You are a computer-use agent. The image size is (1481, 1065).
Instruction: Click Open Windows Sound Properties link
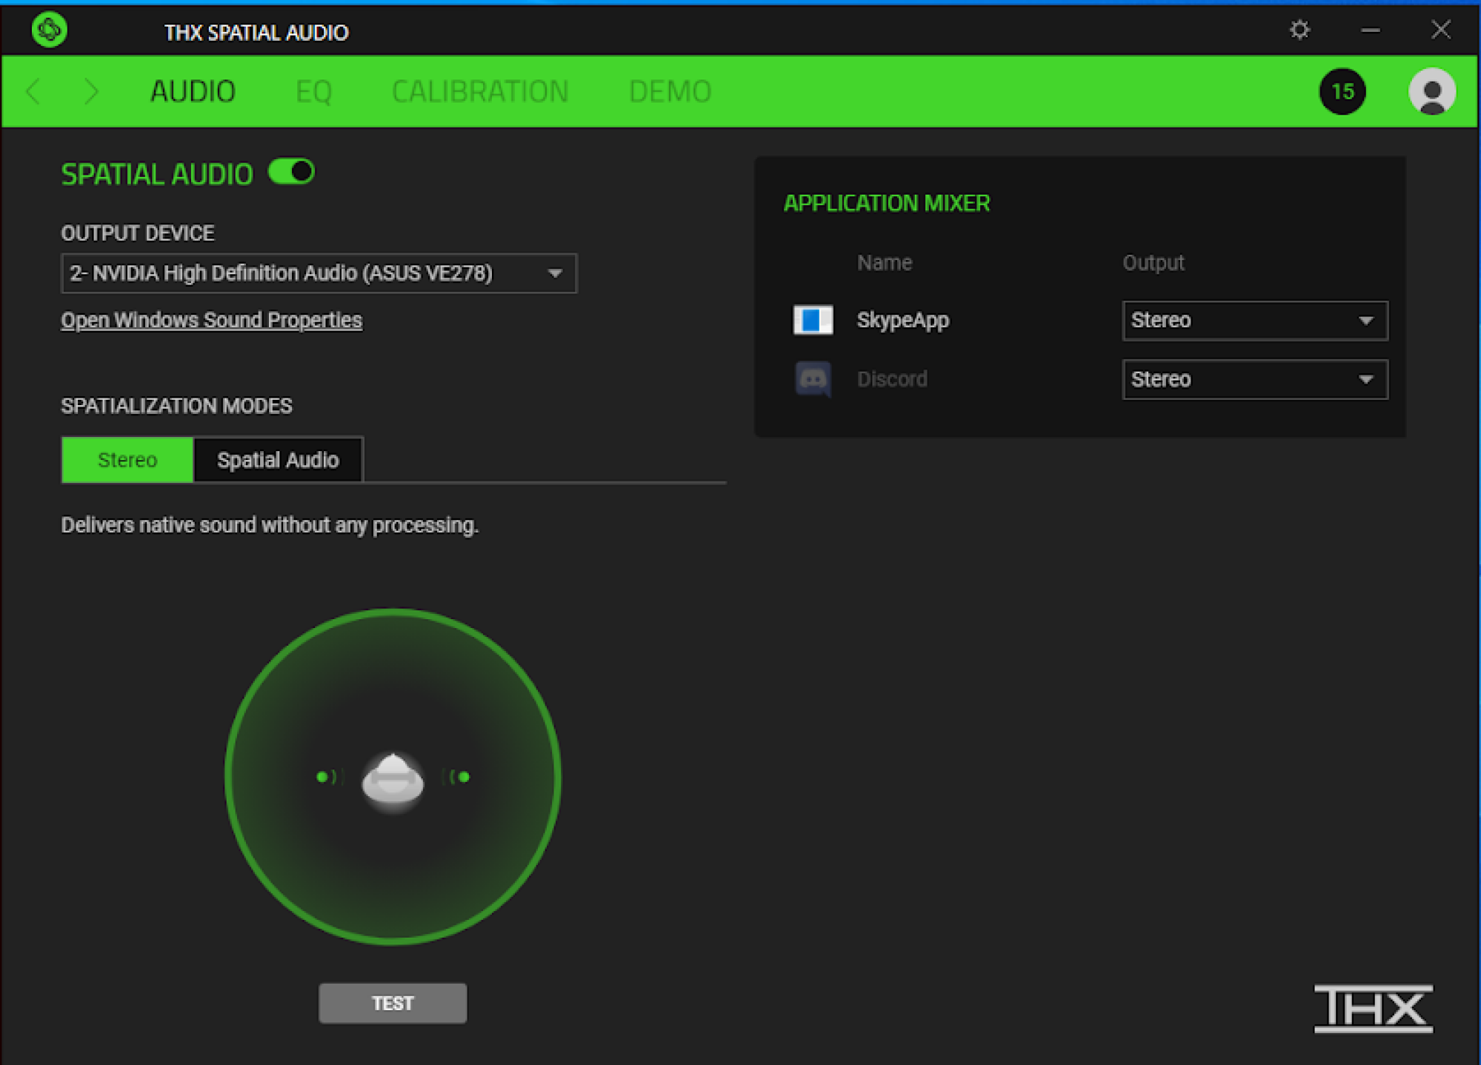211,320
